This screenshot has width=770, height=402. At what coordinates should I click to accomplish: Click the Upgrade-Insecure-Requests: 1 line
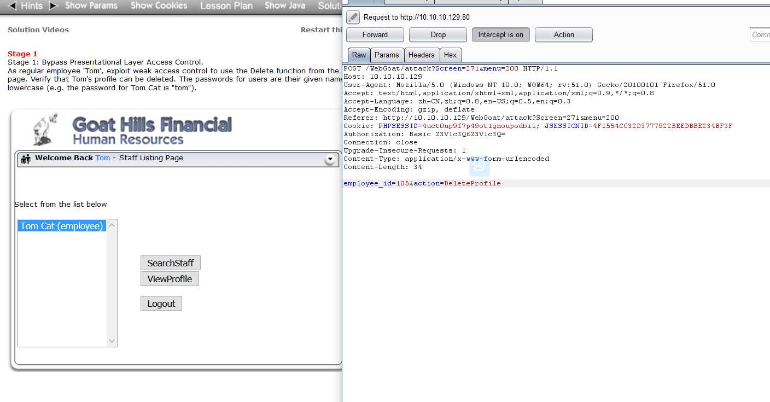tap(405, 151)
